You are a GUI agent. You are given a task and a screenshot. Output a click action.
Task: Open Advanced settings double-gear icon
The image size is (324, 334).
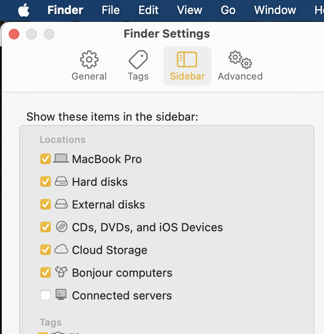[x=240, y=59]
